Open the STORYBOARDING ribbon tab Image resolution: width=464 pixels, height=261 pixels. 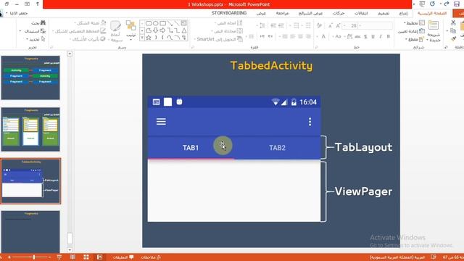pos(229,13)
